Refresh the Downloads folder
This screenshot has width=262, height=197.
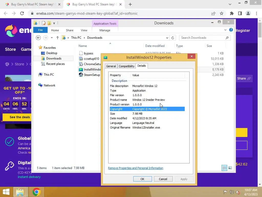(x=173, y=38)
